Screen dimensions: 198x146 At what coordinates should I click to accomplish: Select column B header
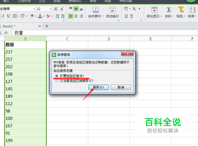(25, 39)
